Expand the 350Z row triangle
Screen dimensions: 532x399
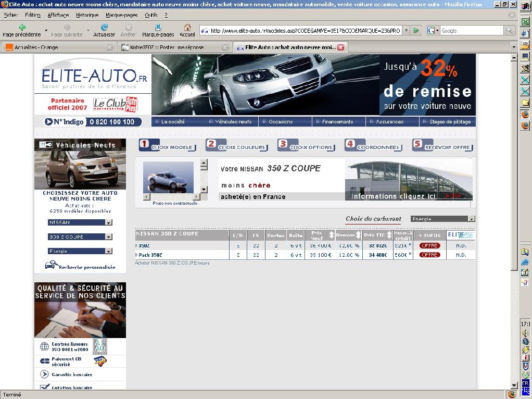tap(136, 245)
